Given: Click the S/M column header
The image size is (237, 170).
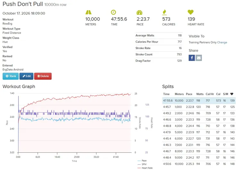Looking at the screenshot, I should [x=225, y=94].
